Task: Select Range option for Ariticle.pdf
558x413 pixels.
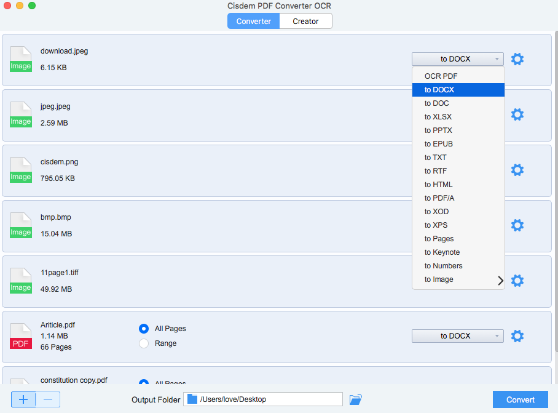Action: pos(144,343)
